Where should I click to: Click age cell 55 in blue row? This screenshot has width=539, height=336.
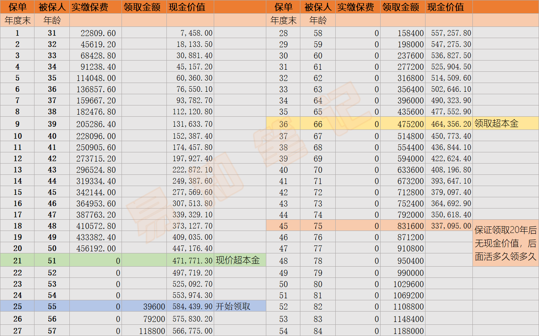click(x=52, y=306)
